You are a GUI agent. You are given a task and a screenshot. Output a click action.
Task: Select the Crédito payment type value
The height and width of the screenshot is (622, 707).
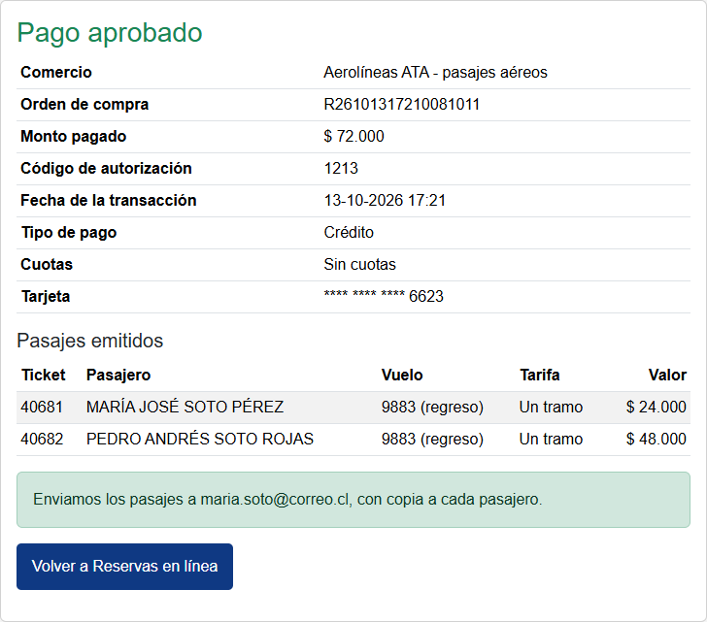(349, 233)
